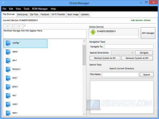
Task: Click the factory/ folder icon
Action: pos(8,70)
